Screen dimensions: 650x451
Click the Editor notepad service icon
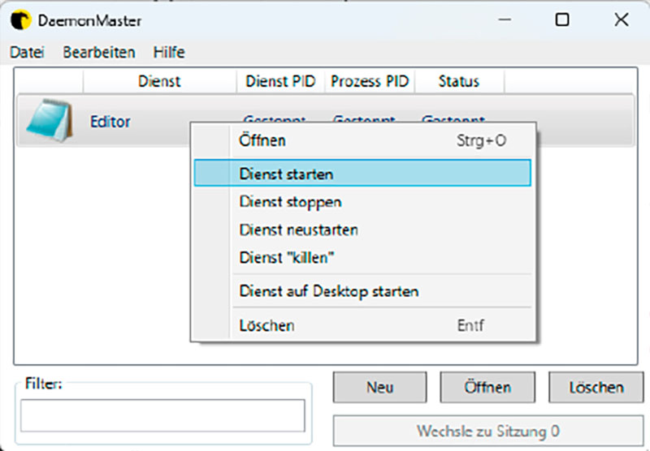click(50, 121)
